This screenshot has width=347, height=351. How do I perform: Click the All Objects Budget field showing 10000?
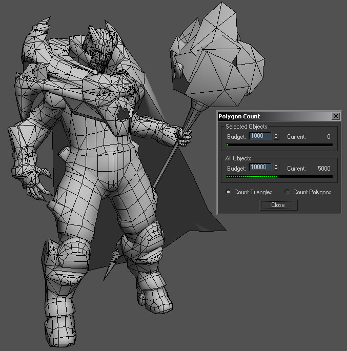(260, 168)
